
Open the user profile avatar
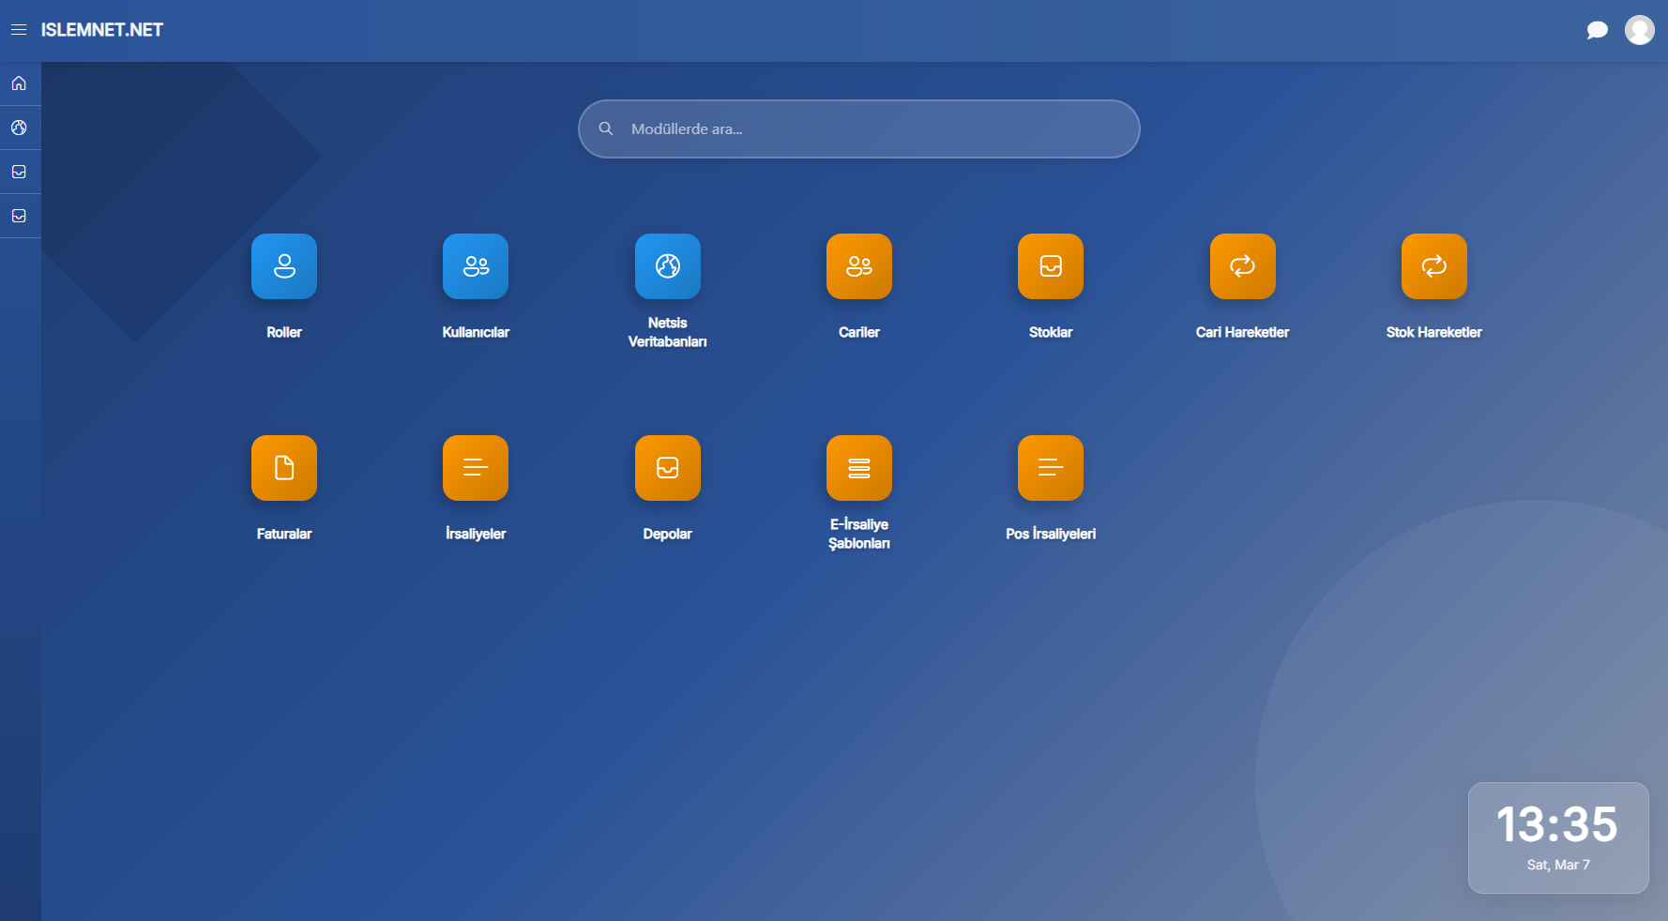coord(1640,29)
